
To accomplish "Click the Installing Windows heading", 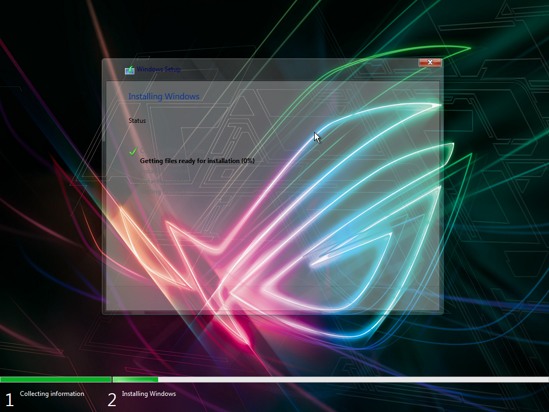I will point(164,97).
